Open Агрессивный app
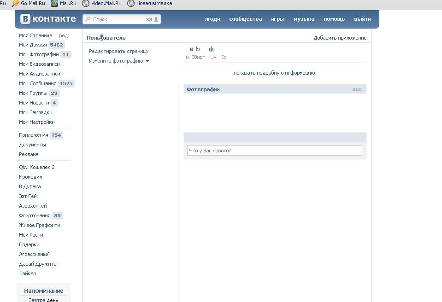Viewport: 442px width, 302px height. 34,254
